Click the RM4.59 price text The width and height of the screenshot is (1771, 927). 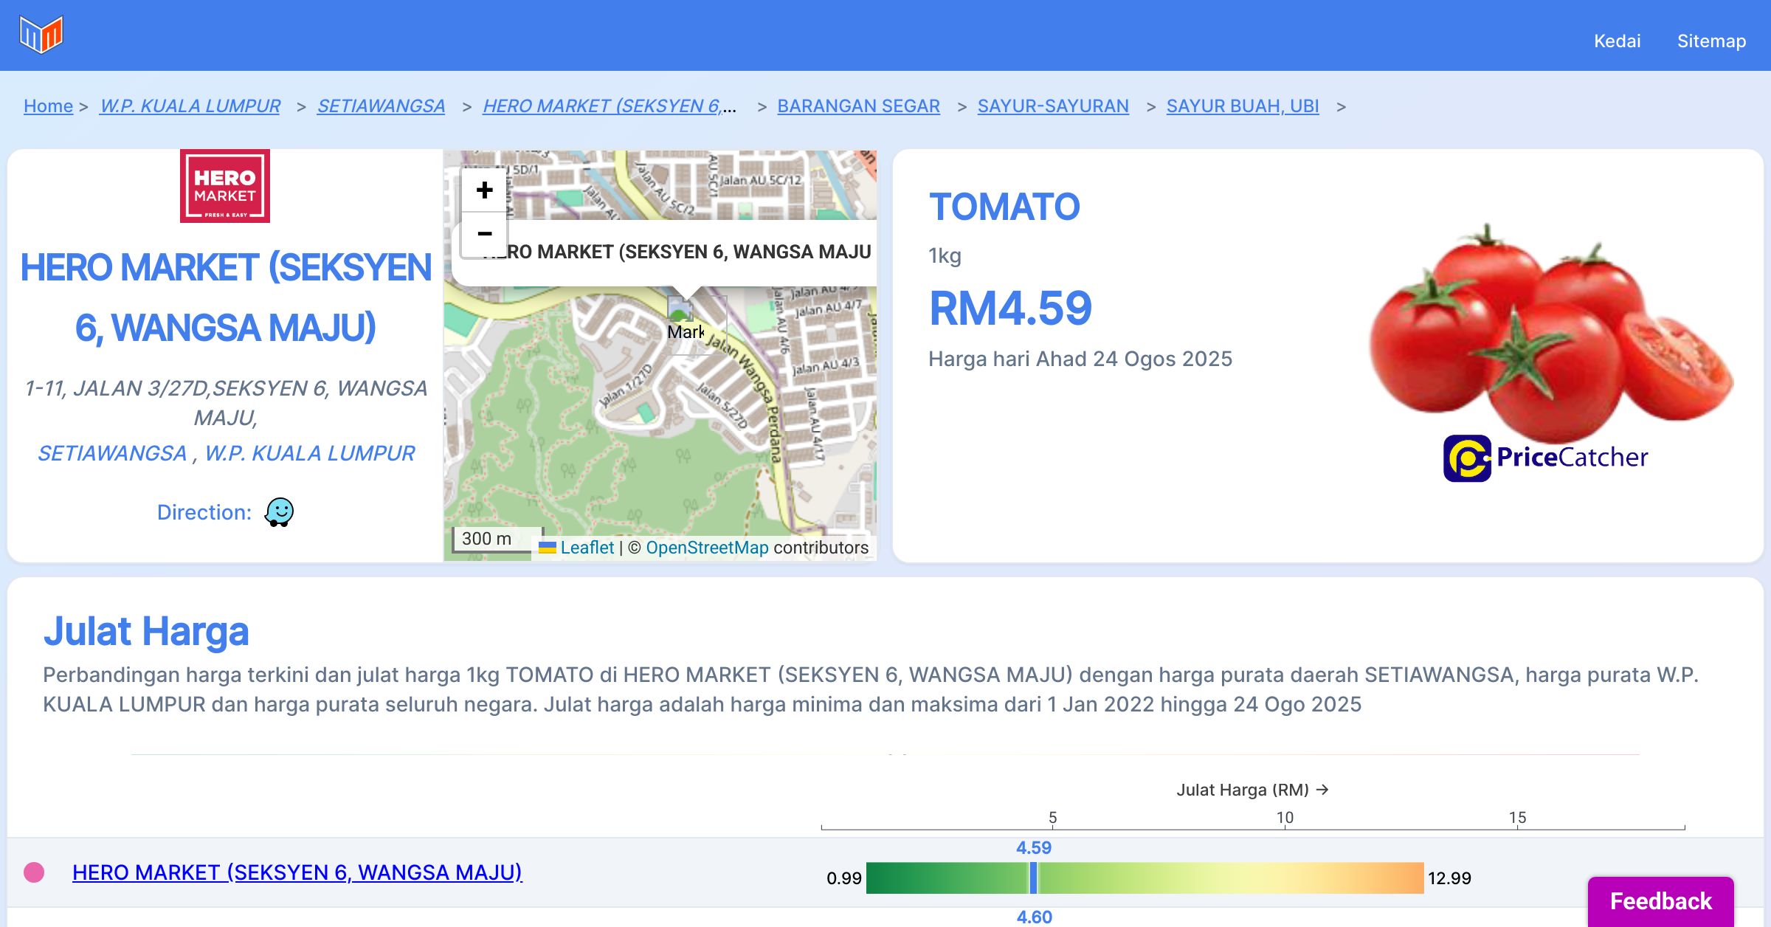pyautogui.click(x=1010, y=309)
